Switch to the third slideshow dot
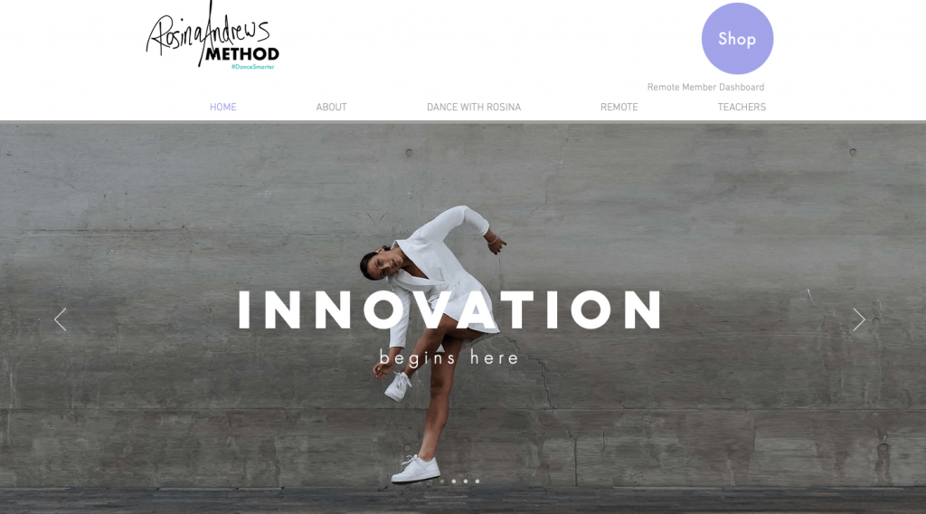Viewport: 926px width, 514px height. tap(466, 481)
